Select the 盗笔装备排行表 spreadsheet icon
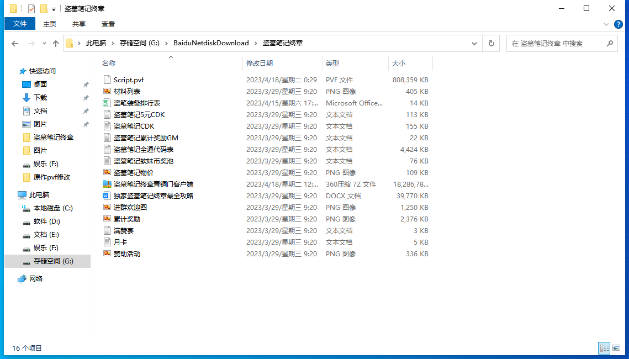 (x=107, y=103)
